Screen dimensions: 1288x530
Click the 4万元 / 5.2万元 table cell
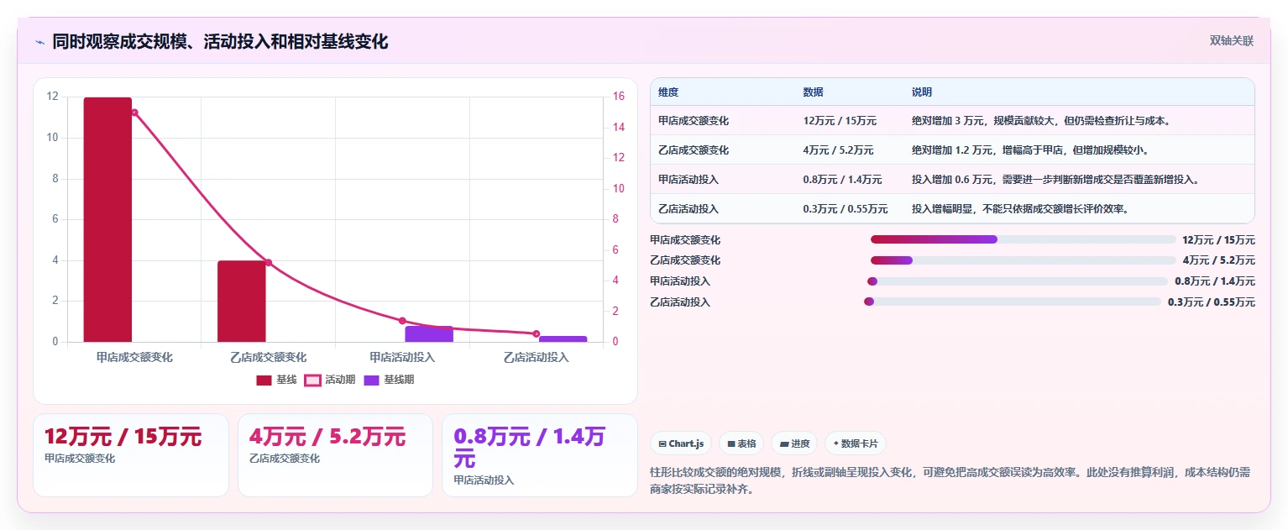(839, 150)
